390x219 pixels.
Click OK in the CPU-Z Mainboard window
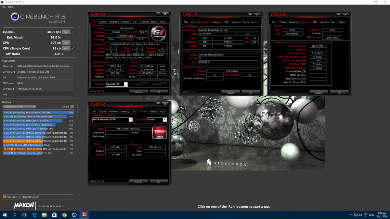click(x=251, y=92)
